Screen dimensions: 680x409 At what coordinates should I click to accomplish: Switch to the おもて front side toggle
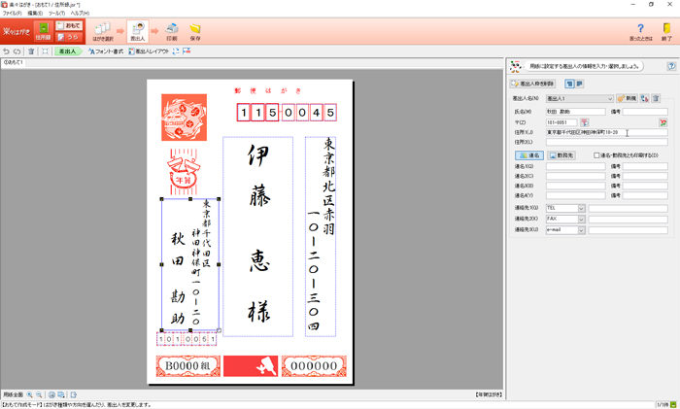[73, 25]
